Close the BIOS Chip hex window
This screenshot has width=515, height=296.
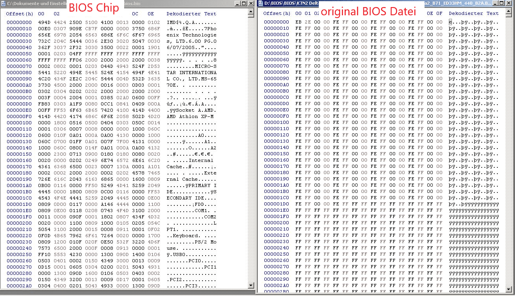point(251,3)
